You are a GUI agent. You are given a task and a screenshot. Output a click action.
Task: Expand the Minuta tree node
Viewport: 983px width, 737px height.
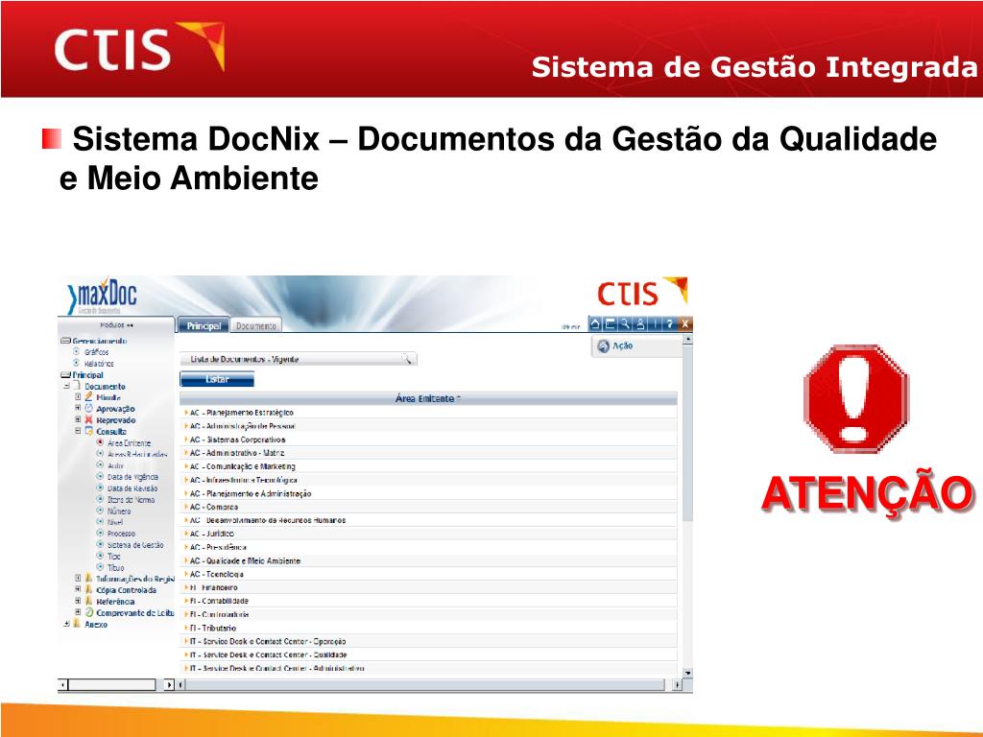(78, 396)
